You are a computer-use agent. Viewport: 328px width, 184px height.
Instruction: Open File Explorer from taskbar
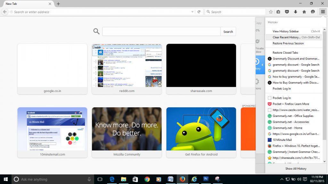point(124,179)
